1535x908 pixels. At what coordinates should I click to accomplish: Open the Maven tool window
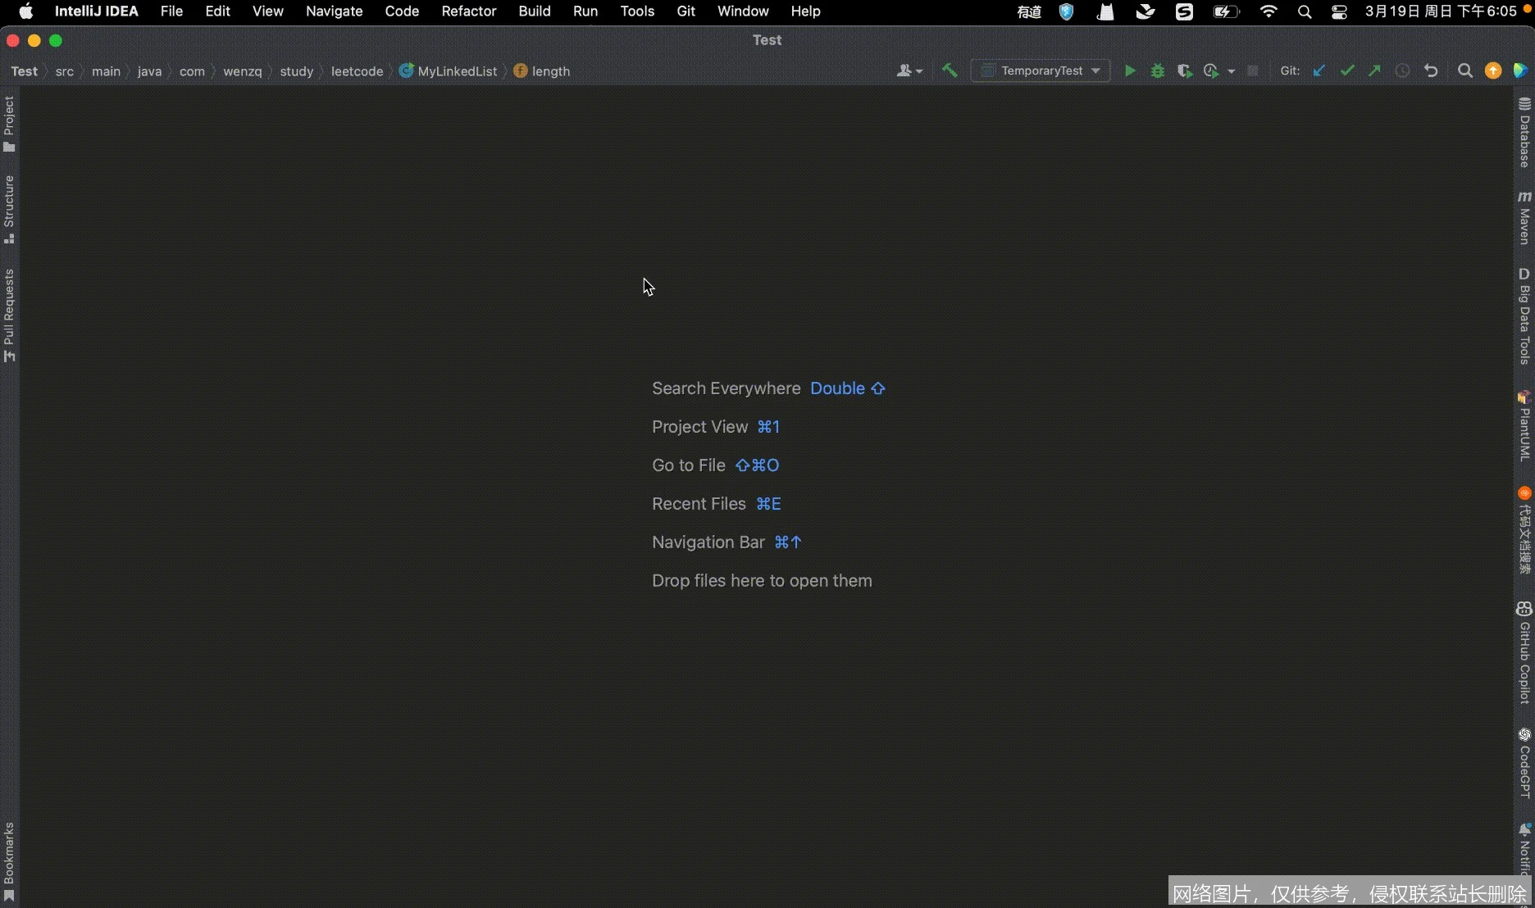click(1524, 217)
